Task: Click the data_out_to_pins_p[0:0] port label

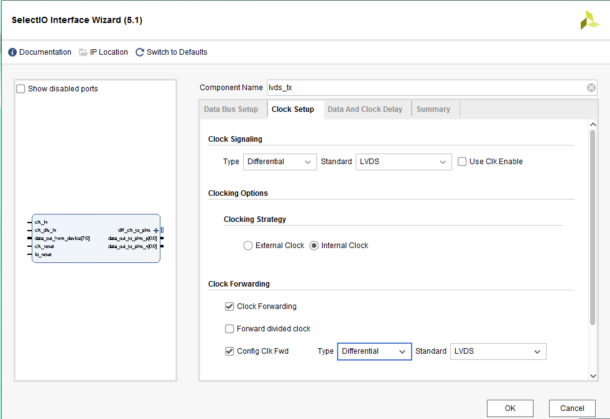Action: (x=132, y=238)
